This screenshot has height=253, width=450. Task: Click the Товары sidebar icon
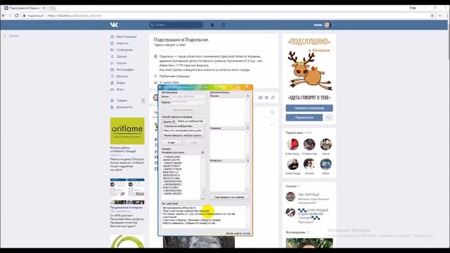(x=112, y=100)
